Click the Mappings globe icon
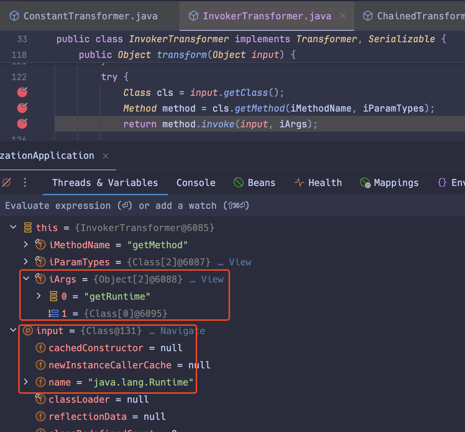 [x=365, y=182]
